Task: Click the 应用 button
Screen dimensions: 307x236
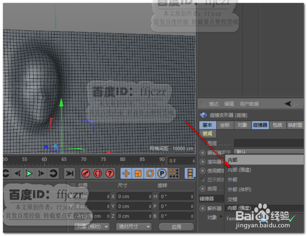Action: (x=177, y=226)
